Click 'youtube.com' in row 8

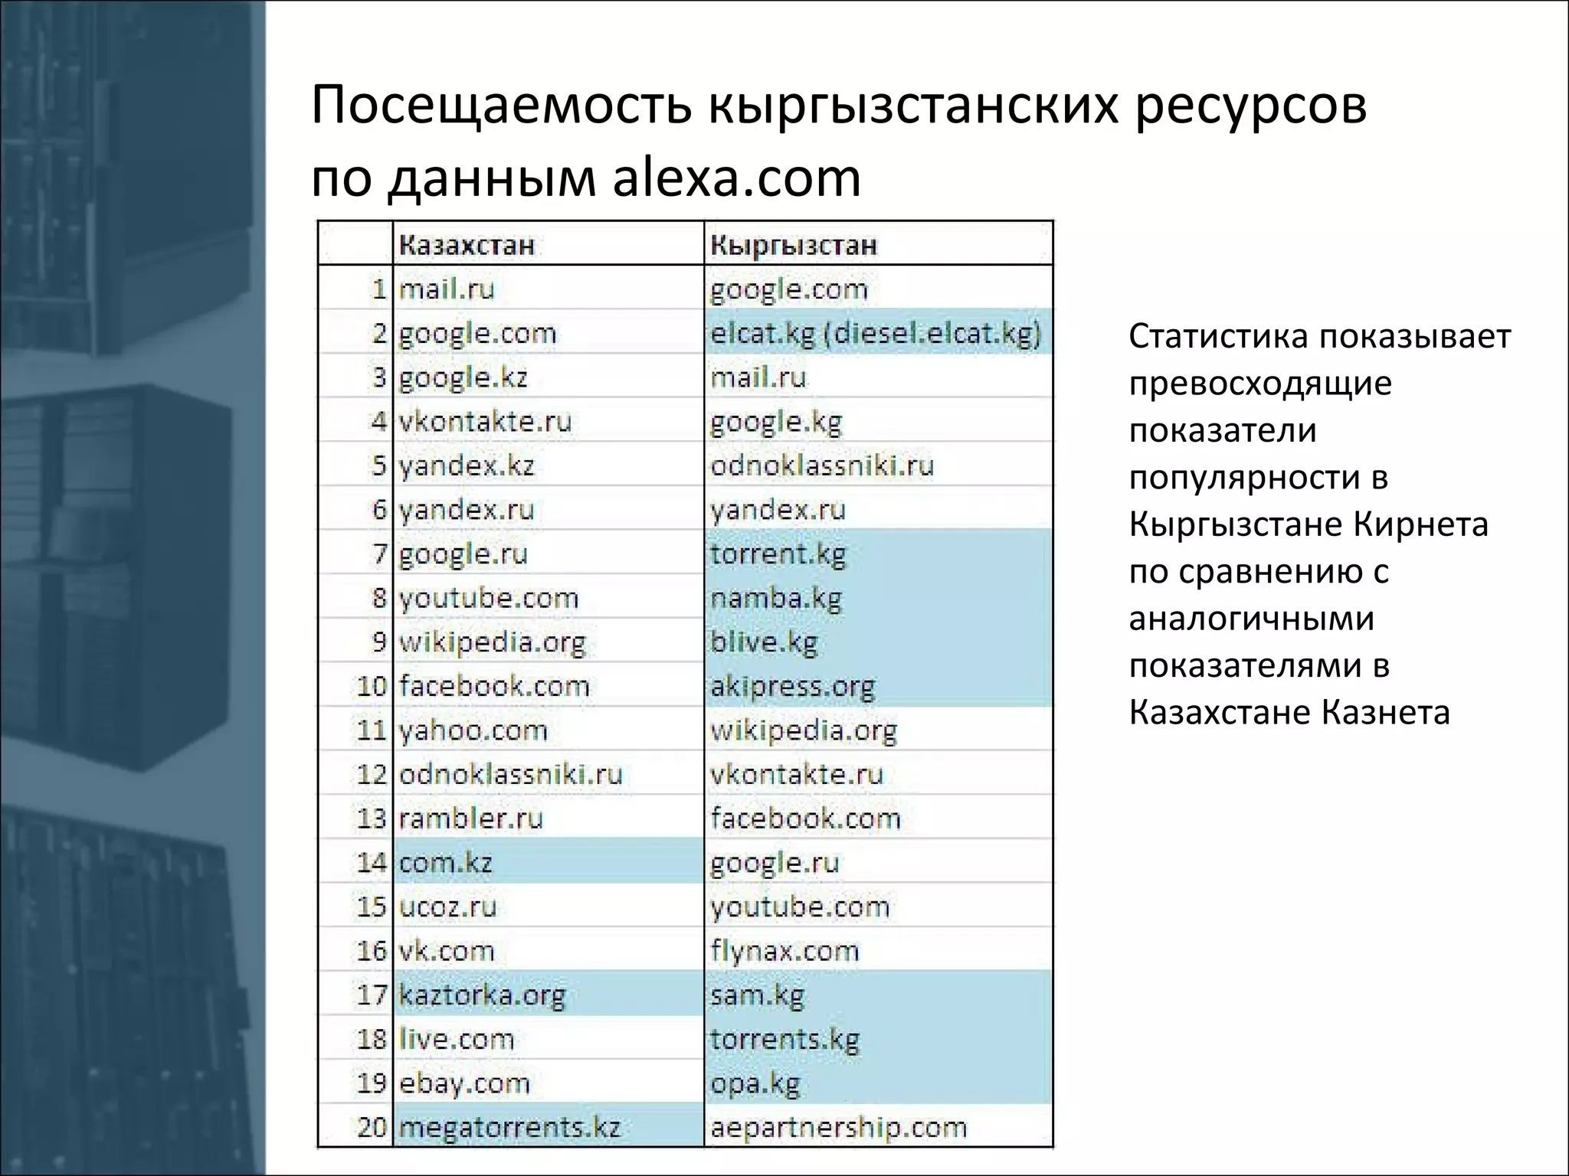click(x=549, y=596)
